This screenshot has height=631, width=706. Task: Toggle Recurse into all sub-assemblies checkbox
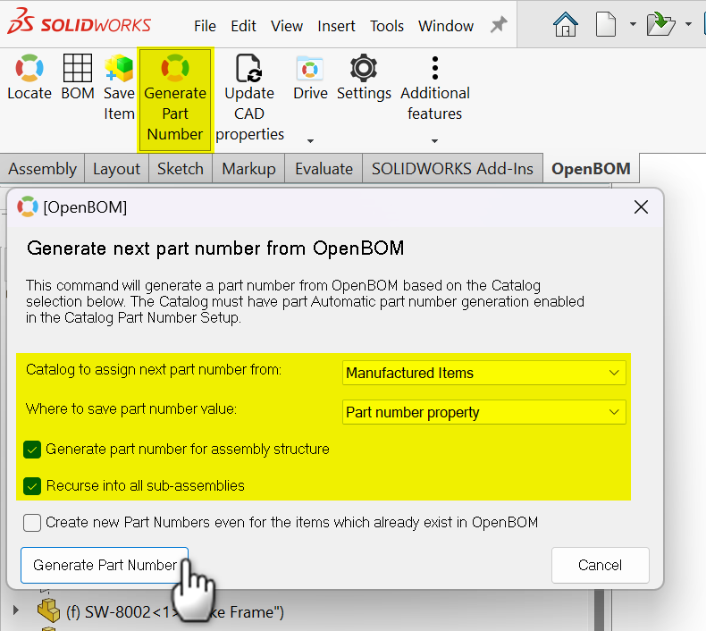coord(33,486)
